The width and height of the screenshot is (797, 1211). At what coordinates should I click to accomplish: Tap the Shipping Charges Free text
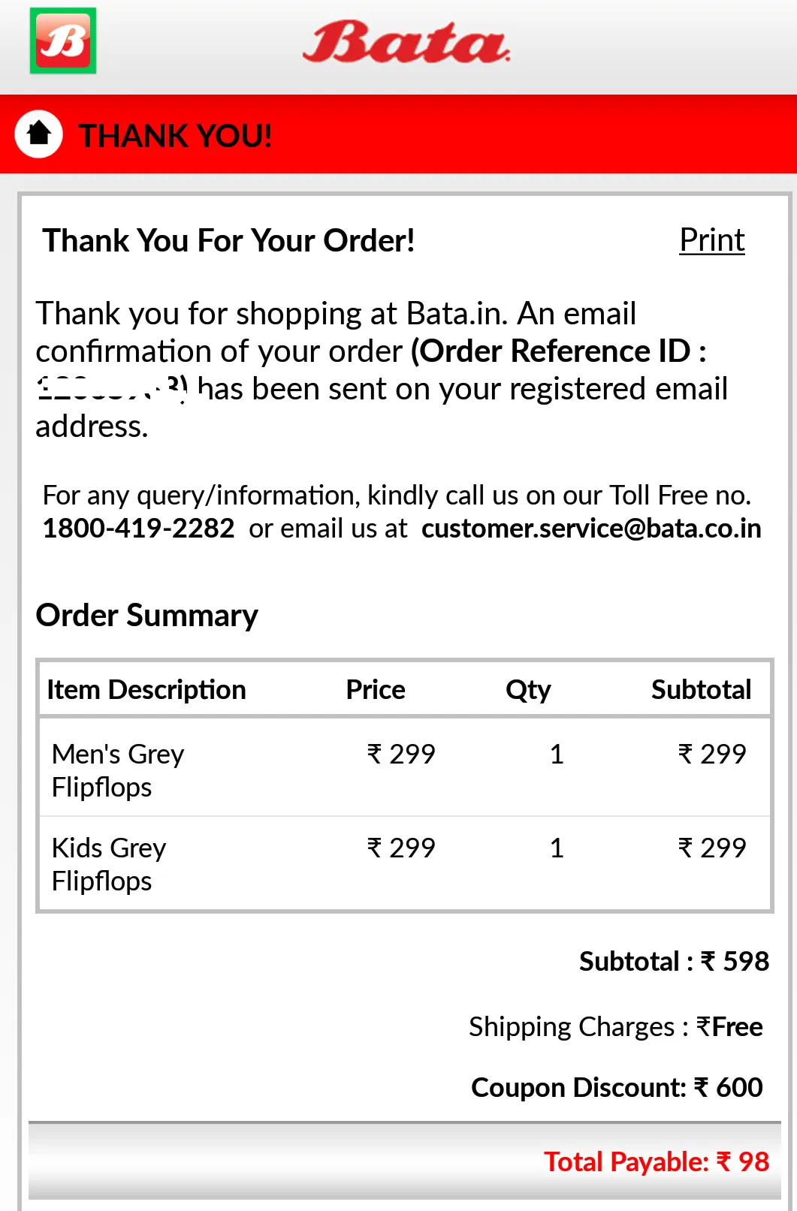pyautogui.click(x=616, y=1026)
